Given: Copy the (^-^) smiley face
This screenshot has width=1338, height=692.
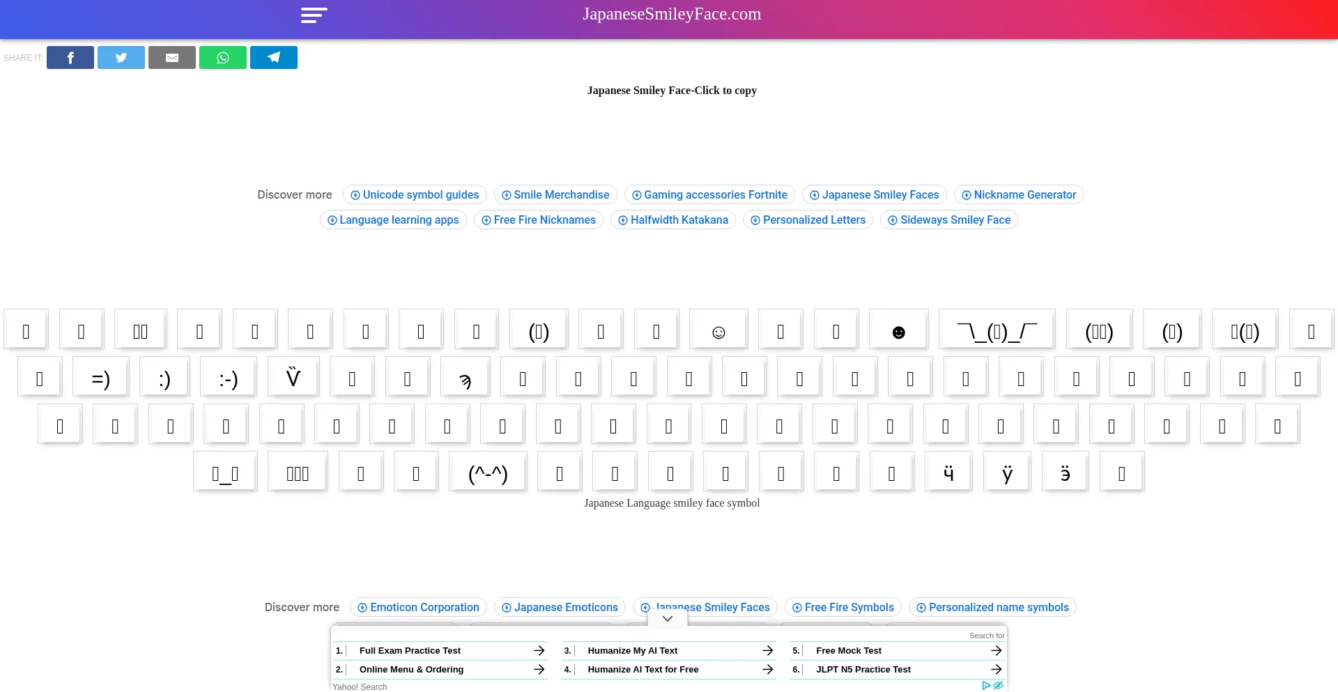Looking at the screenshot, I should point(488,472).
